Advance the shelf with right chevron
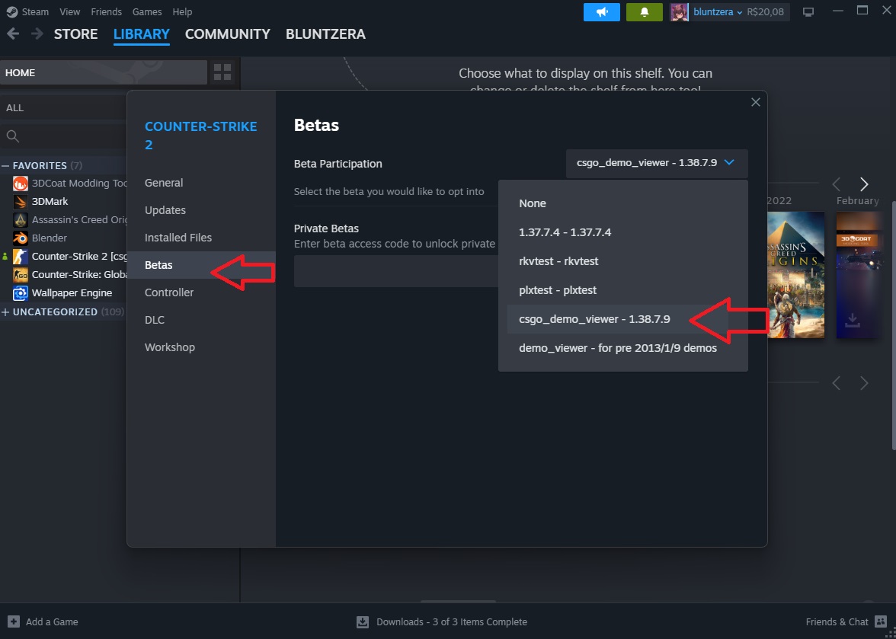The height and width of the screenshot is (639, 896). click(864, 184)
